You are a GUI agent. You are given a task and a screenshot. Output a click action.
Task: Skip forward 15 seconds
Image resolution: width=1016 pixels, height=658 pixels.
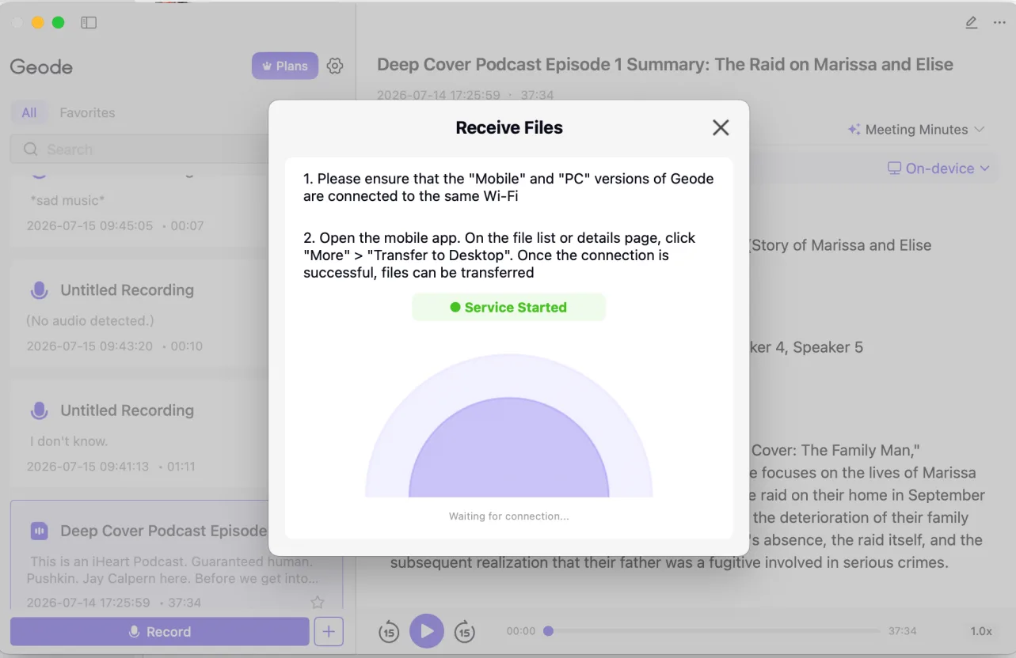[465, 631]
